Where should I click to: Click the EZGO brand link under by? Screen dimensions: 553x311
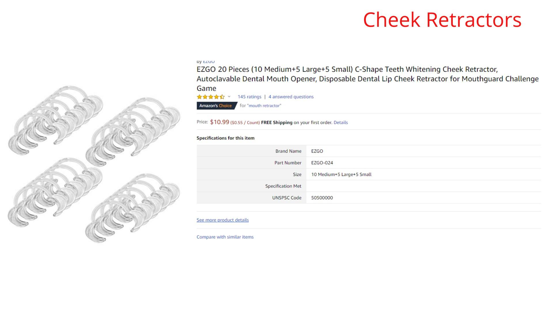tap(209, 62)
